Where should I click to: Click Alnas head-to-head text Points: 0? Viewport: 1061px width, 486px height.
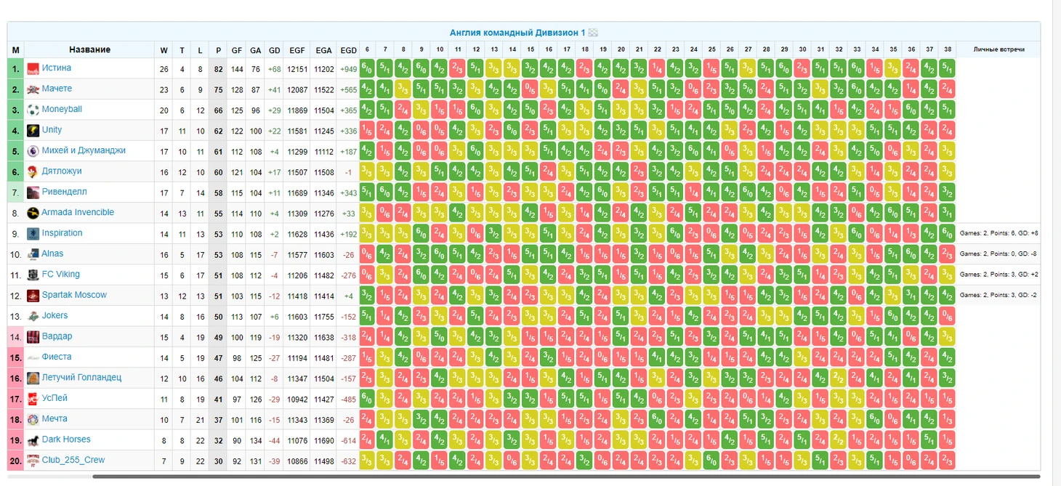(x=1000, y=254)
